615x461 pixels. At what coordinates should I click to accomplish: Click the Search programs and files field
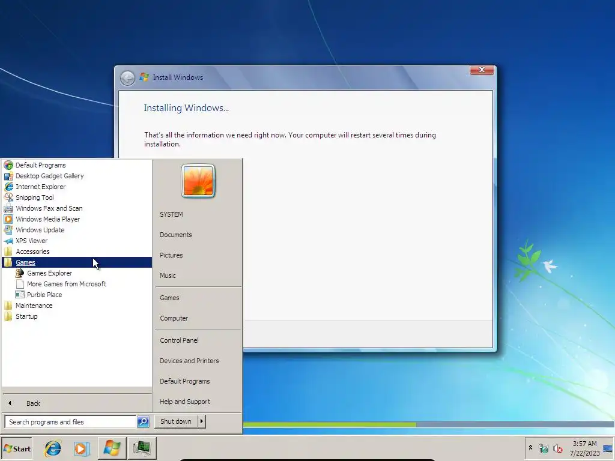(70, 422)
